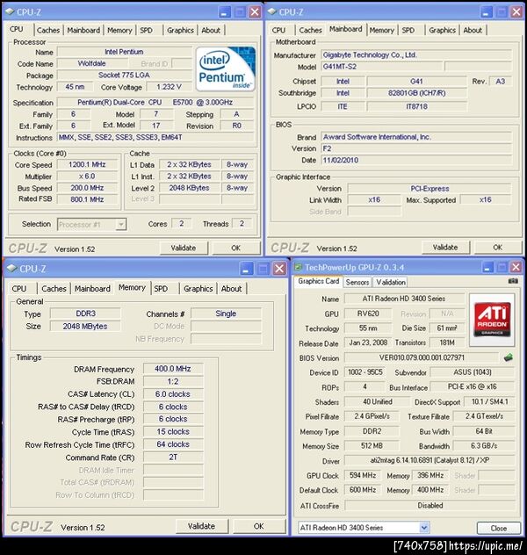527x555 pixels.
Task: Close the GPU-Z window with the X
Action: [x=516, y=267]
